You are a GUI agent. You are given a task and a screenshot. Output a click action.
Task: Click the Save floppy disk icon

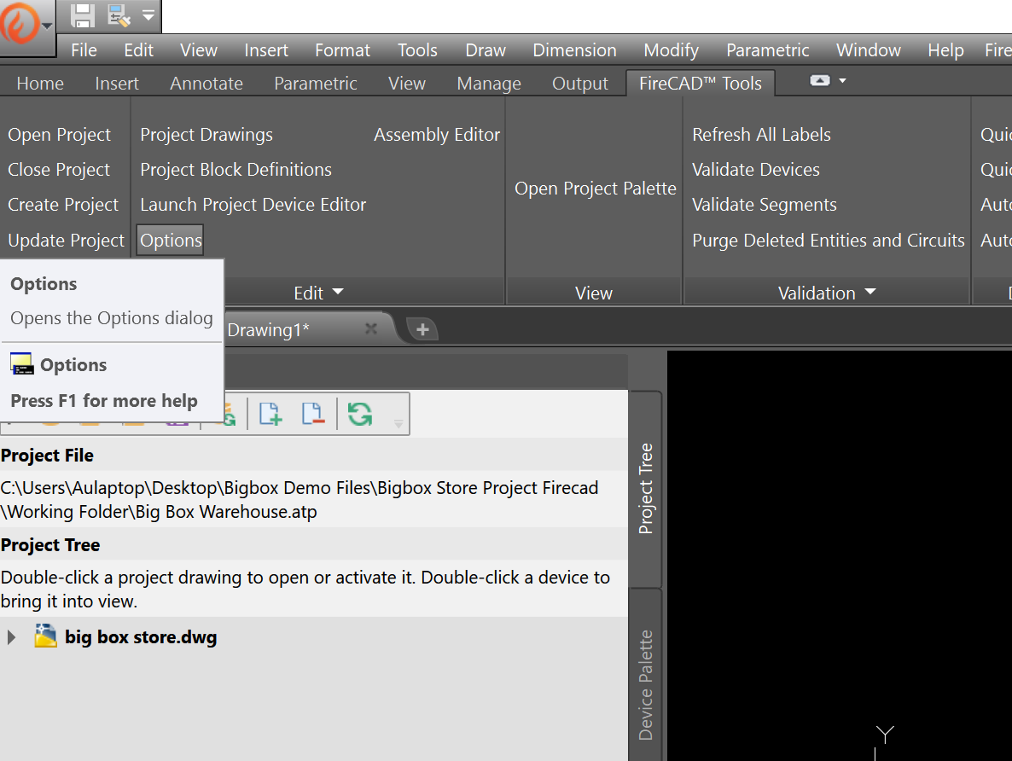click(x=83, y=15)
